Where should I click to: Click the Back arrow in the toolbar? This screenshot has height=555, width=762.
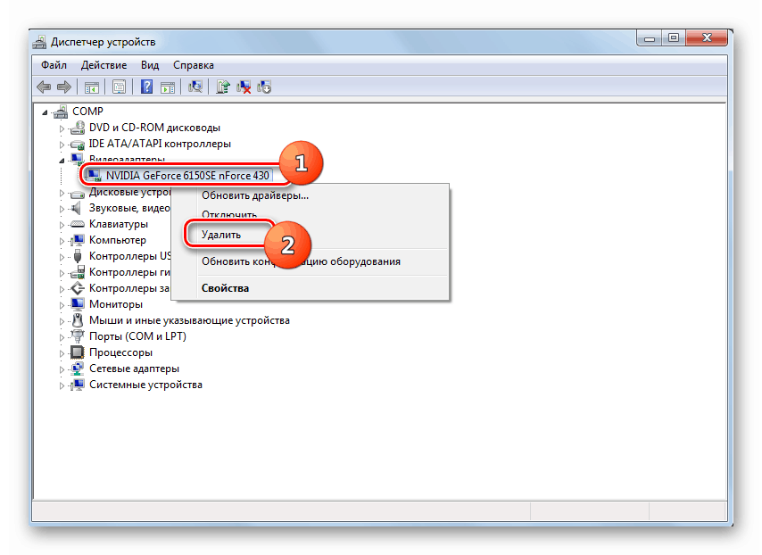click(44, 87)
